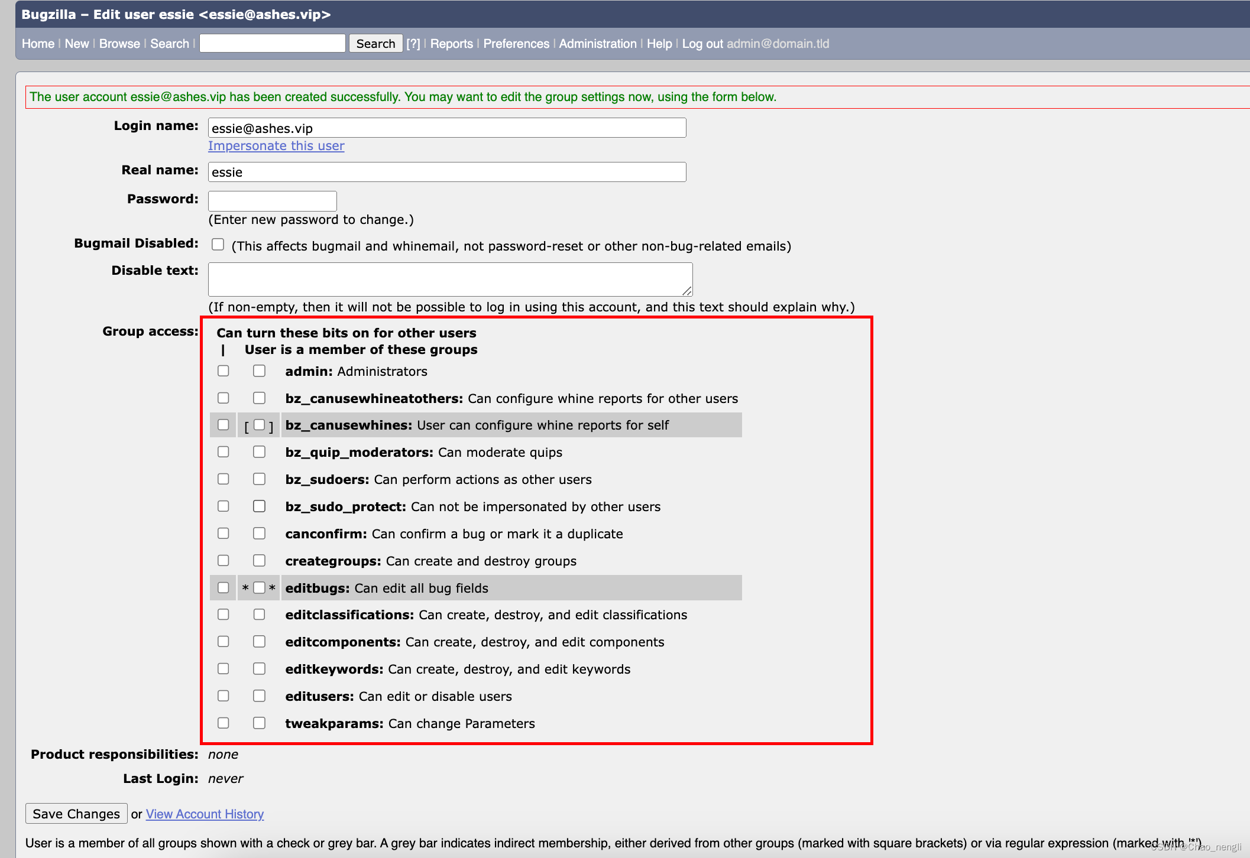Enable the Bugmail Disabled checkbox

click(x=218, y=245)
